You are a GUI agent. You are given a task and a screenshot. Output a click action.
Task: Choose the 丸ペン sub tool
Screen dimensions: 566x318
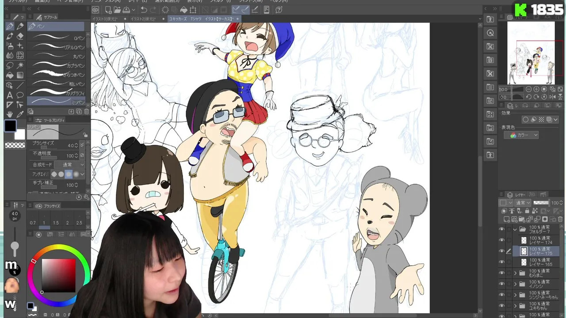(x=57, y=56)
